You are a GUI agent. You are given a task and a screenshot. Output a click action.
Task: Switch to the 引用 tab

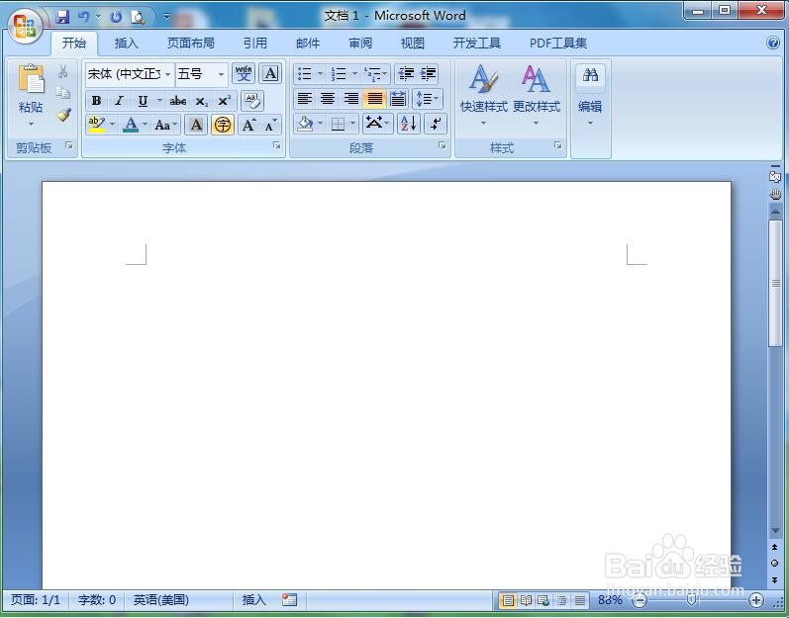pos(255,44)
